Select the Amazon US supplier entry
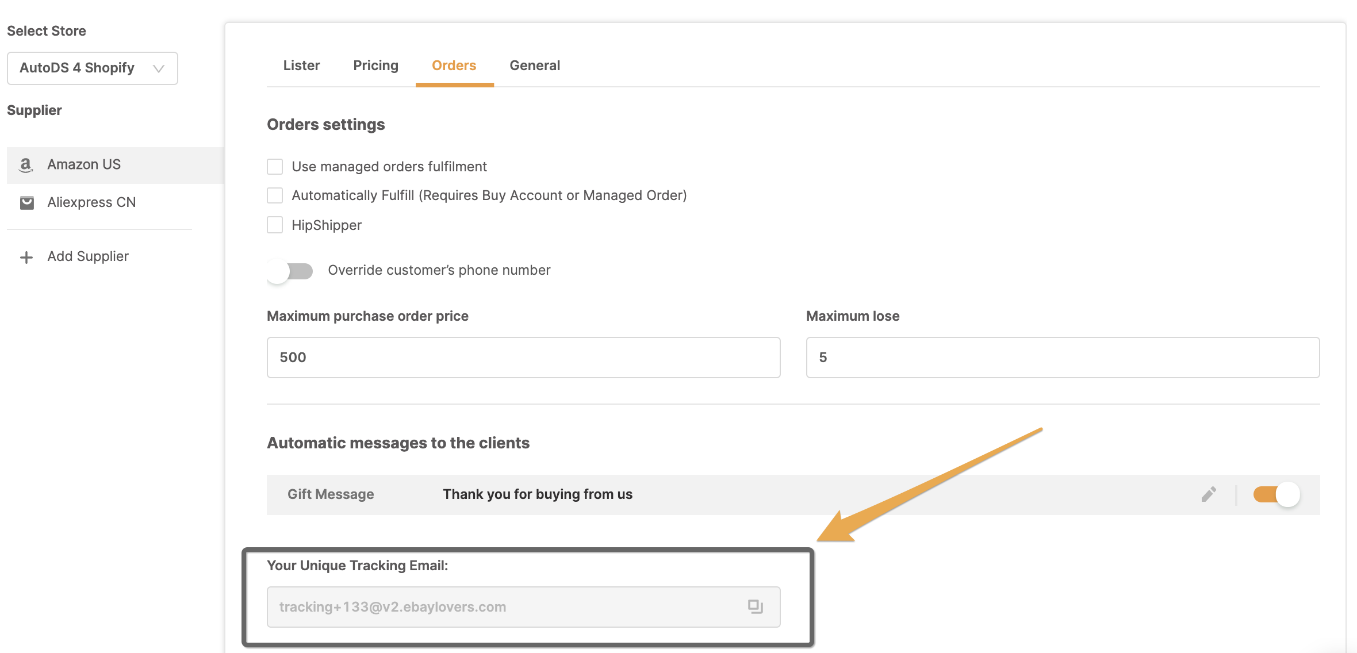Screen dimensions: 1357x653 pos(83,165)
